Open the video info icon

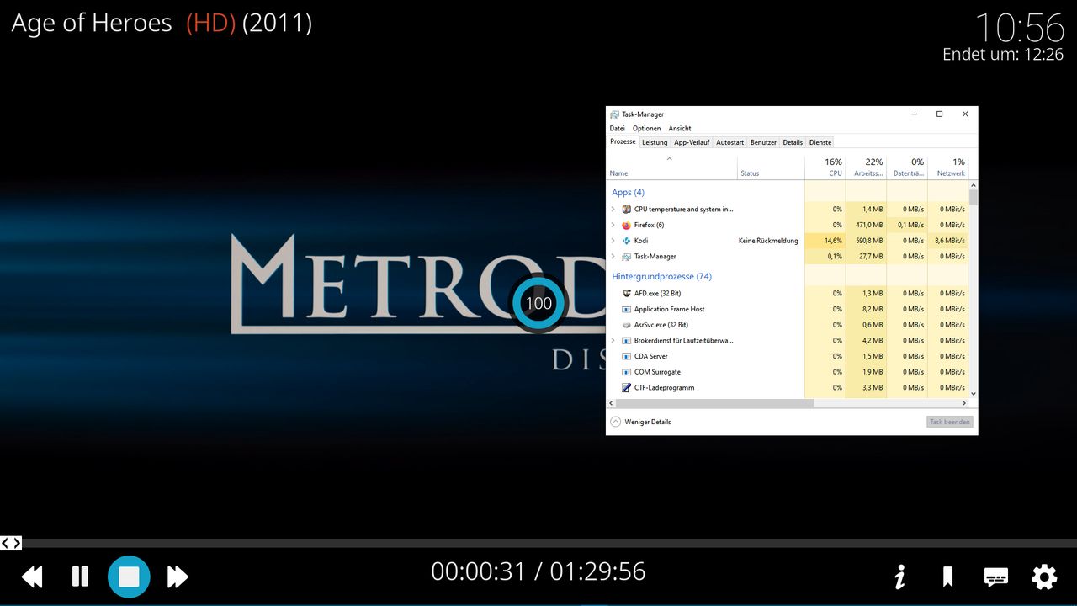899,577
